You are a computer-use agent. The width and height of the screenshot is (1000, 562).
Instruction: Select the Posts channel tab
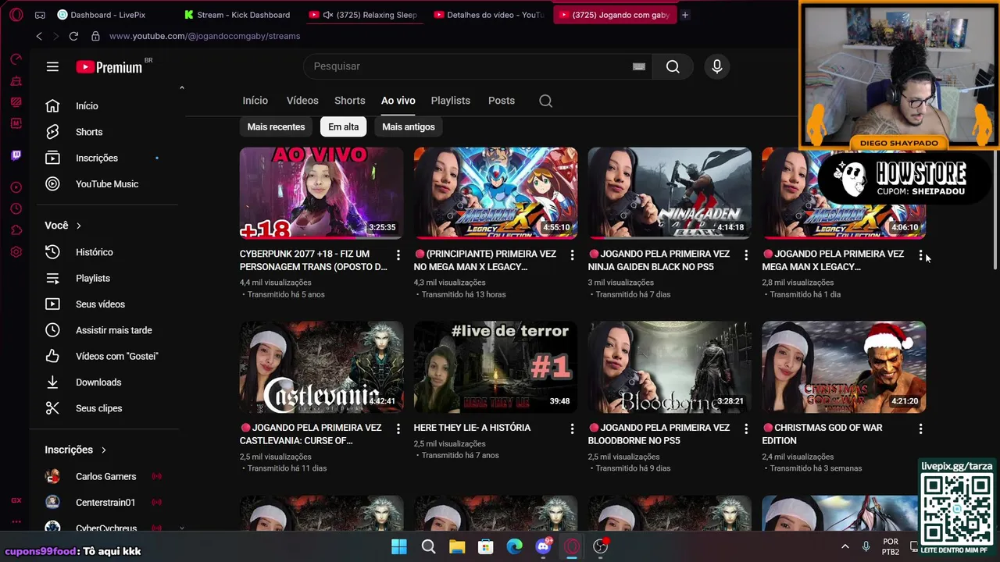(x=502, y=101)
